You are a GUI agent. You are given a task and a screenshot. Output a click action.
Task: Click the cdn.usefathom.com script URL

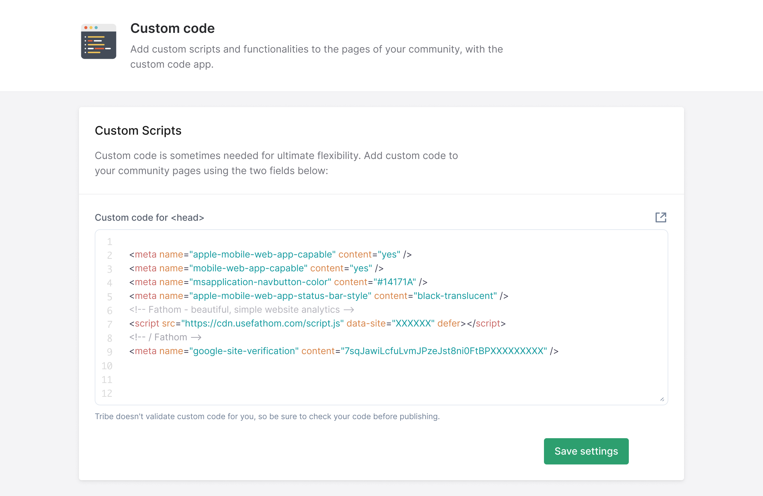click(x=262, y=324)
